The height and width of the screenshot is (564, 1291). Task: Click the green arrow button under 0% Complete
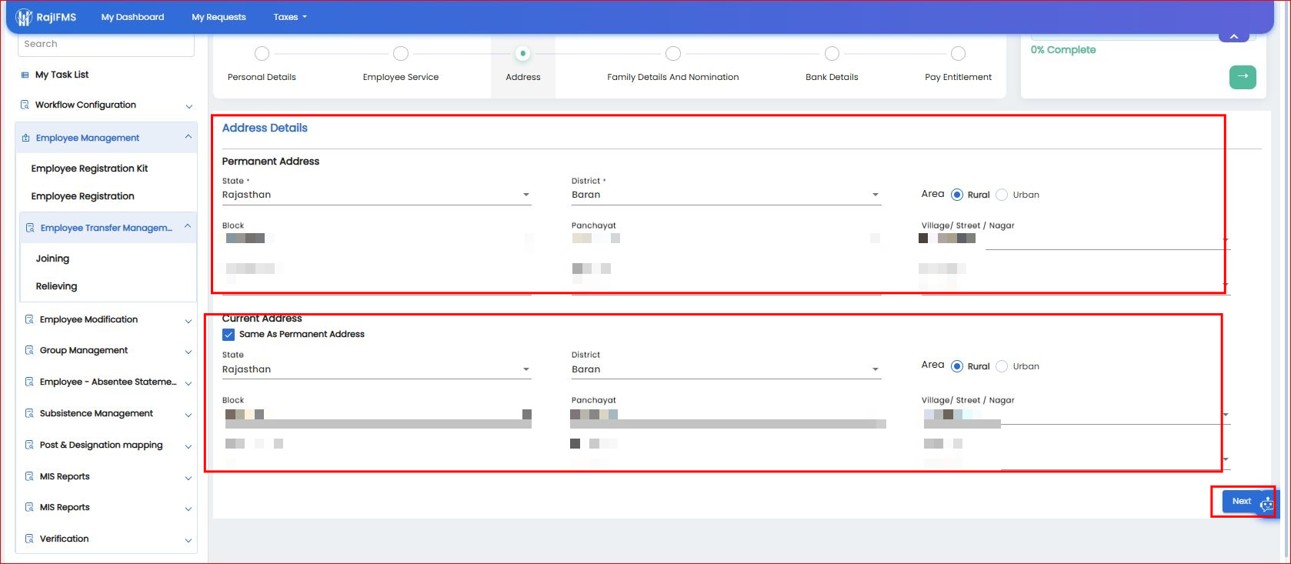1243,77
